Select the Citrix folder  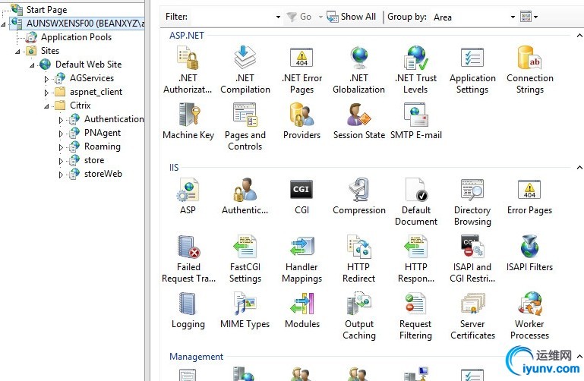[80, 105]
